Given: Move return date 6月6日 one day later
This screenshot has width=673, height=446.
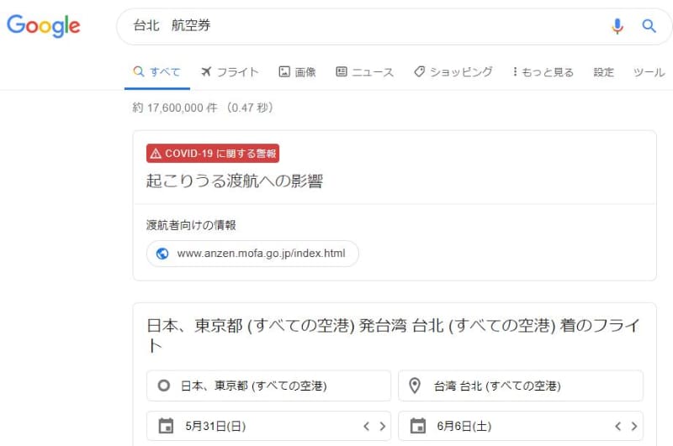Looking at the screenshot, I should tap(634, 426).
